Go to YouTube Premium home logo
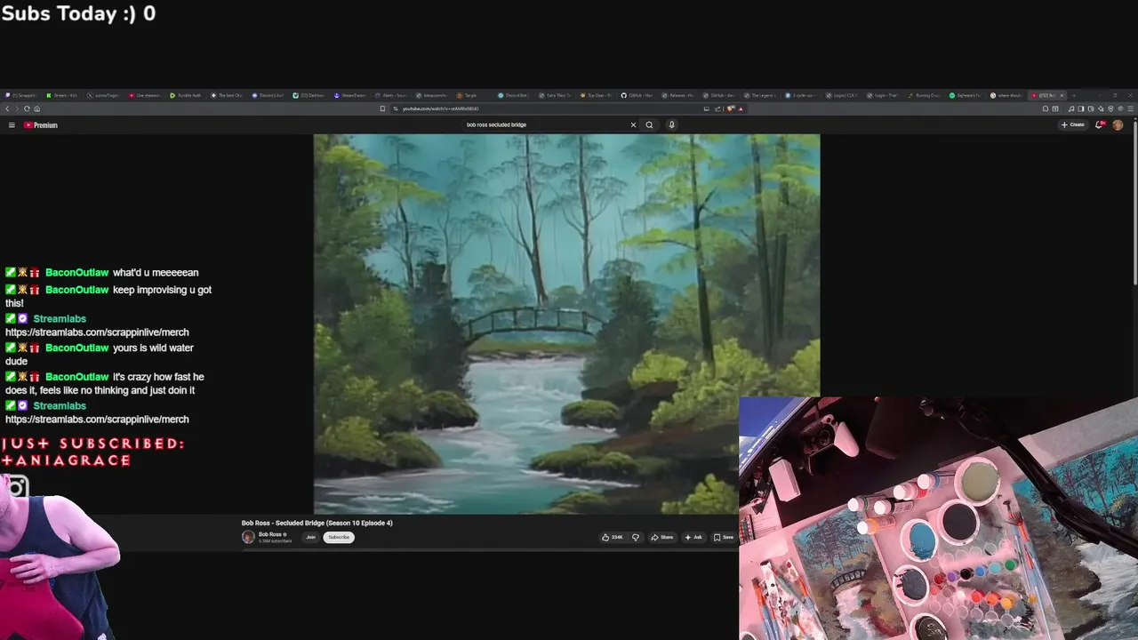Screen dimensions: 1138x640 tap(41, 125)
